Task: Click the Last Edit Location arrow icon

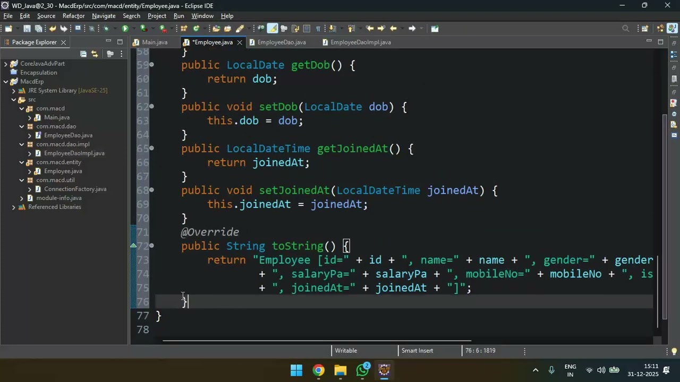Action: (x=370, y=28)
